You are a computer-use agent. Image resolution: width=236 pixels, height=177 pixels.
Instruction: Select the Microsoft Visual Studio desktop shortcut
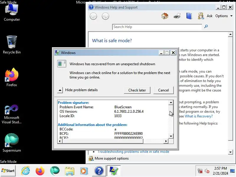point(12,114)
